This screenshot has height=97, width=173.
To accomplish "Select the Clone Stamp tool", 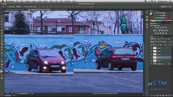I will 2,36.
